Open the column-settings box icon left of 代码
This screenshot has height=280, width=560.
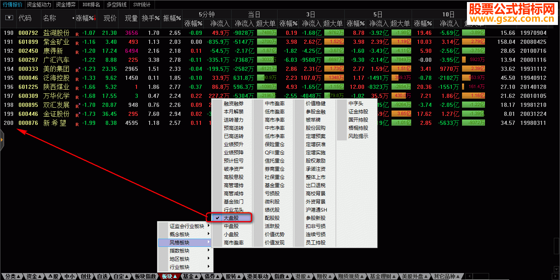pos(9,18)
